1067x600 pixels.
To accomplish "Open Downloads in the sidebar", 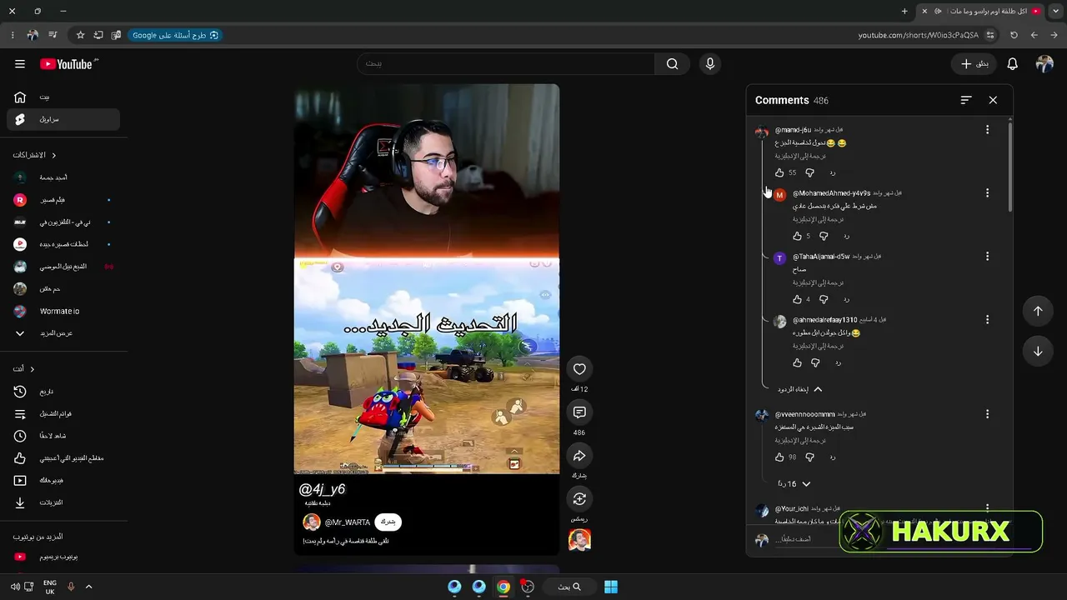I will [x=63, y=502].
